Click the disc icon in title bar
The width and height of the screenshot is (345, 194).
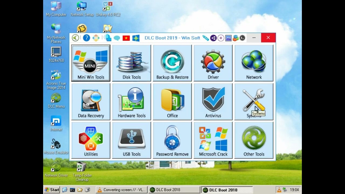[221, 38]
